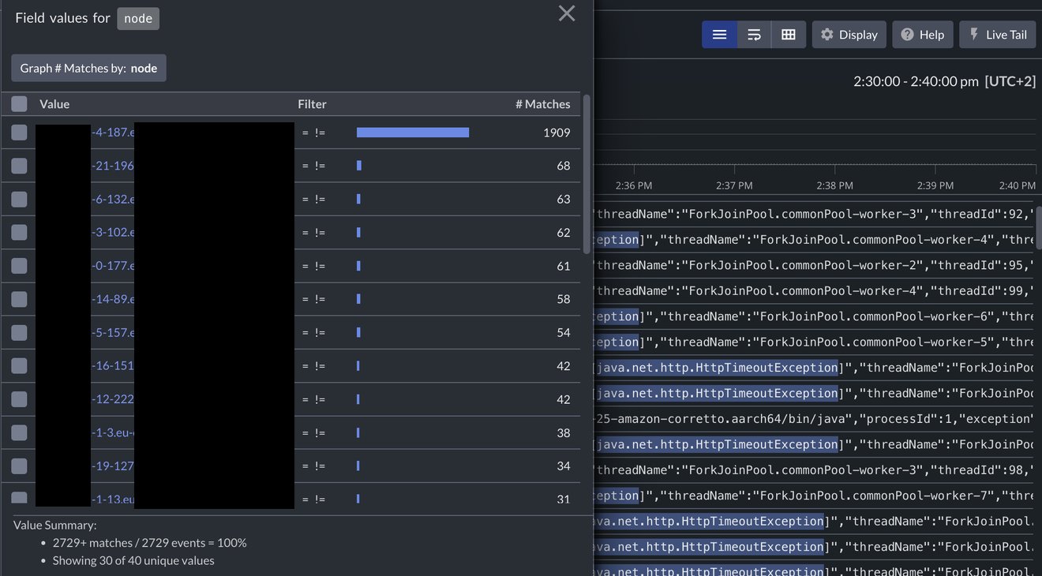Image resolution: width=1042 pixels, height=576 pixels.
Task: Click the 2:36 PM timeline label
Action: coord(634,185)
